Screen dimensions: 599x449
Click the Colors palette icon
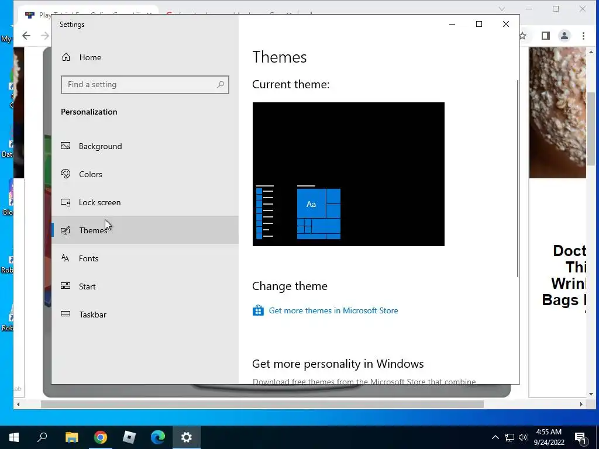(x=66, y=174)
